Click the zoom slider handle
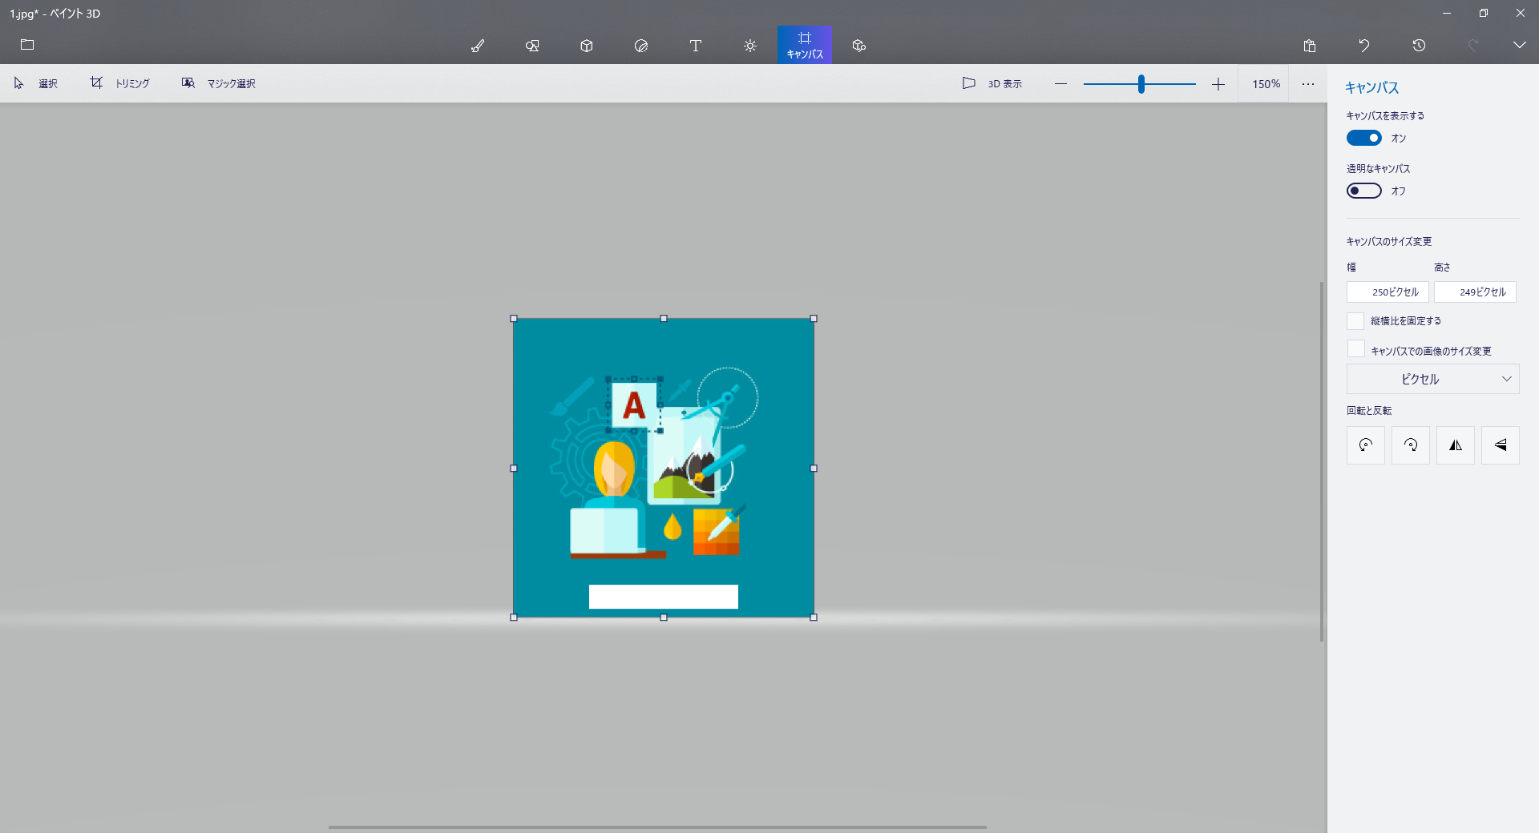The image size is (1539, 833). coord(1141,84)
